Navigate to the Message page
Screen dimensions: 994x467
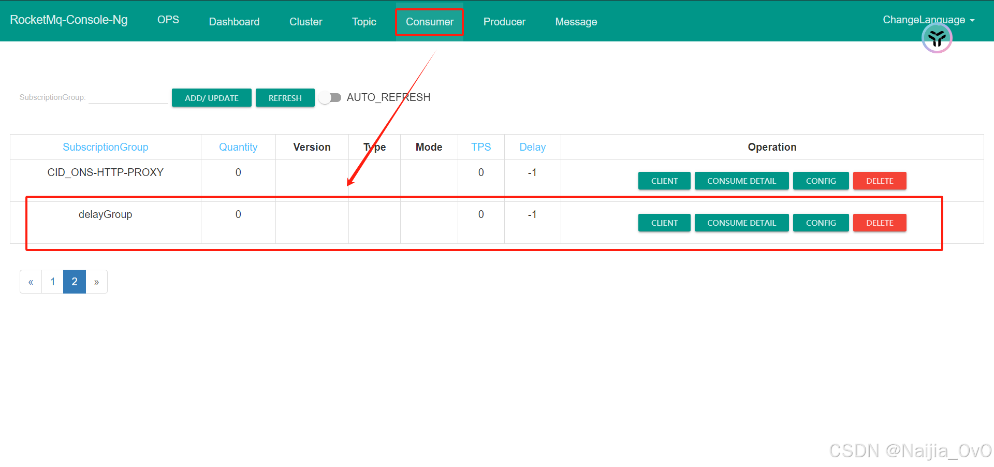click(576, 22)
